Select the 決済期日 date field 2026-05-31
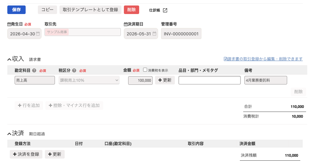This screenshot has width=314, height=168. pyautogui.click(x=141, y=34)
